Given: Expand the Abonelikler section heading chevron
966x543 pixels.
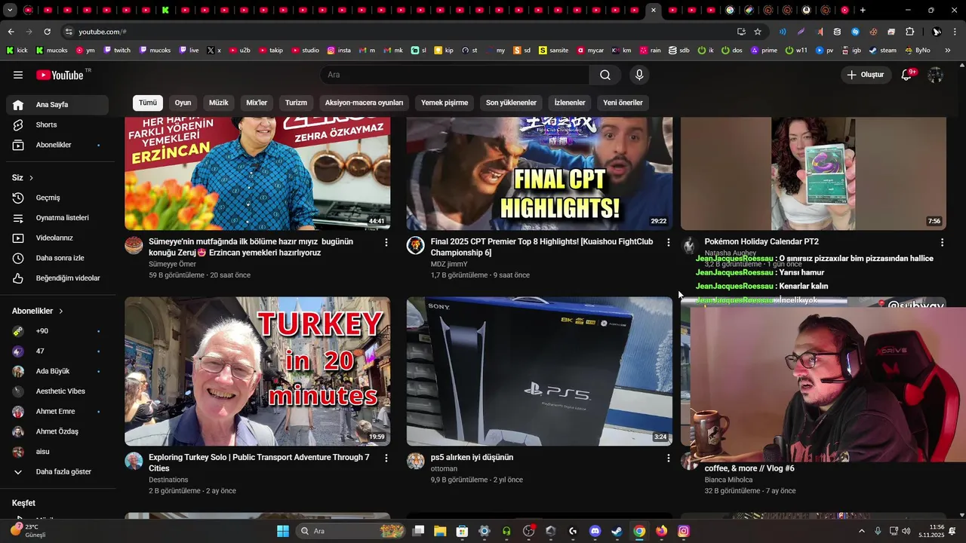Looking at the screenshot, I should (x=61, y=311).
